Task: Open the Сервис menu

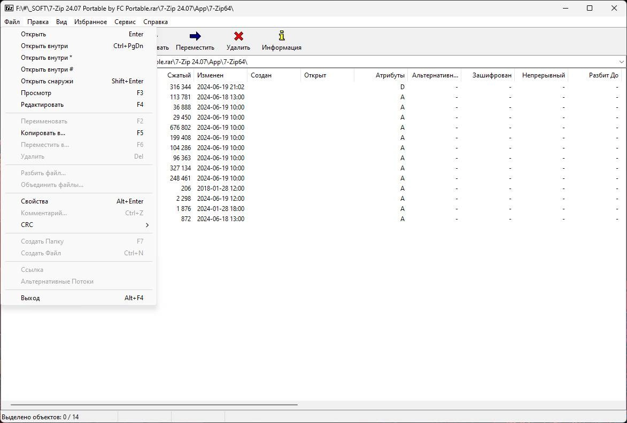Action: point(125,22)
